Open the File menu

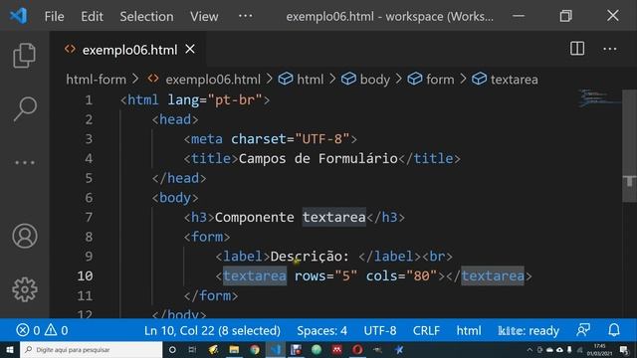coord(54,16)
